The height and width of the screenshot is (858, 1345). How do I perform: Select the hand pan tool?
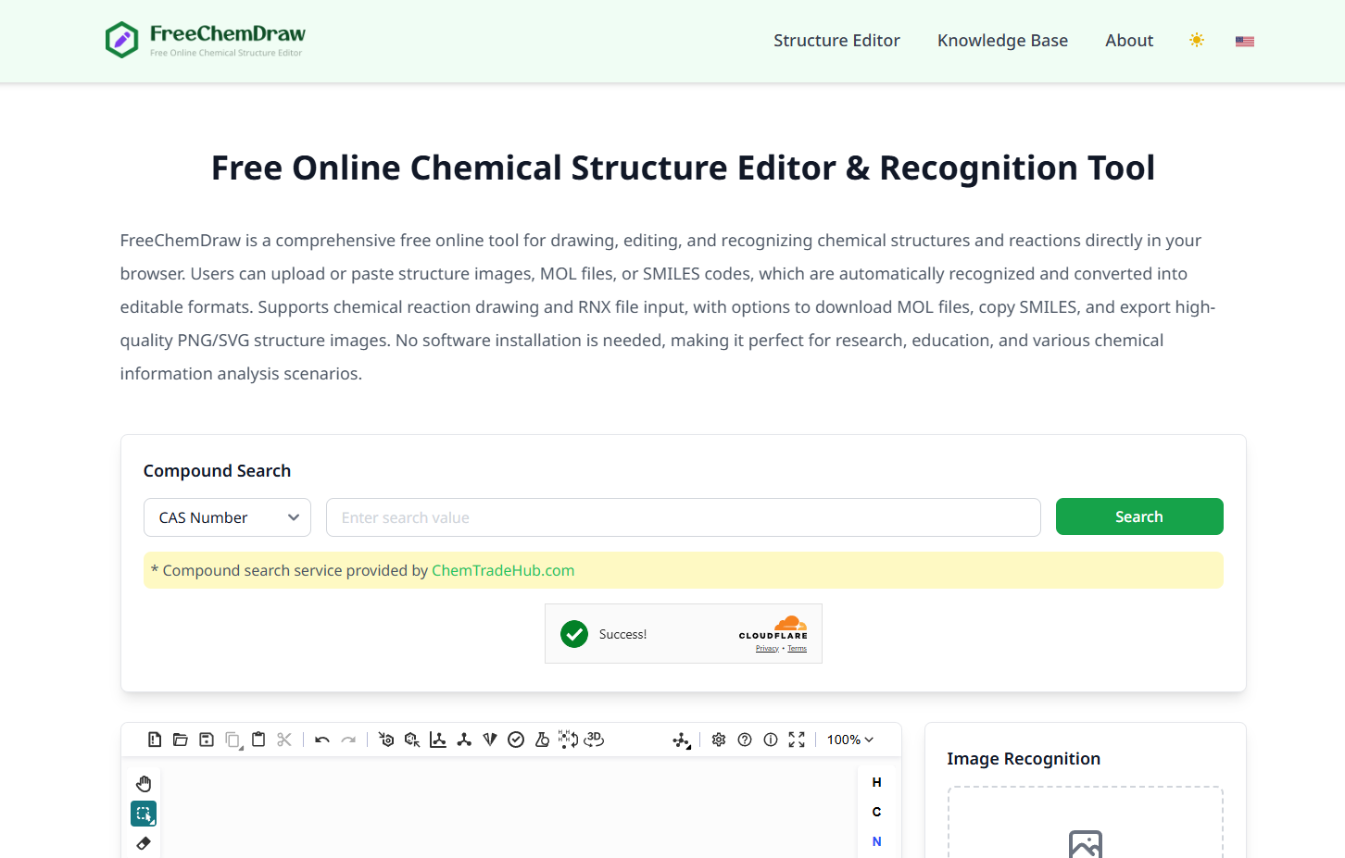[144, 784]
